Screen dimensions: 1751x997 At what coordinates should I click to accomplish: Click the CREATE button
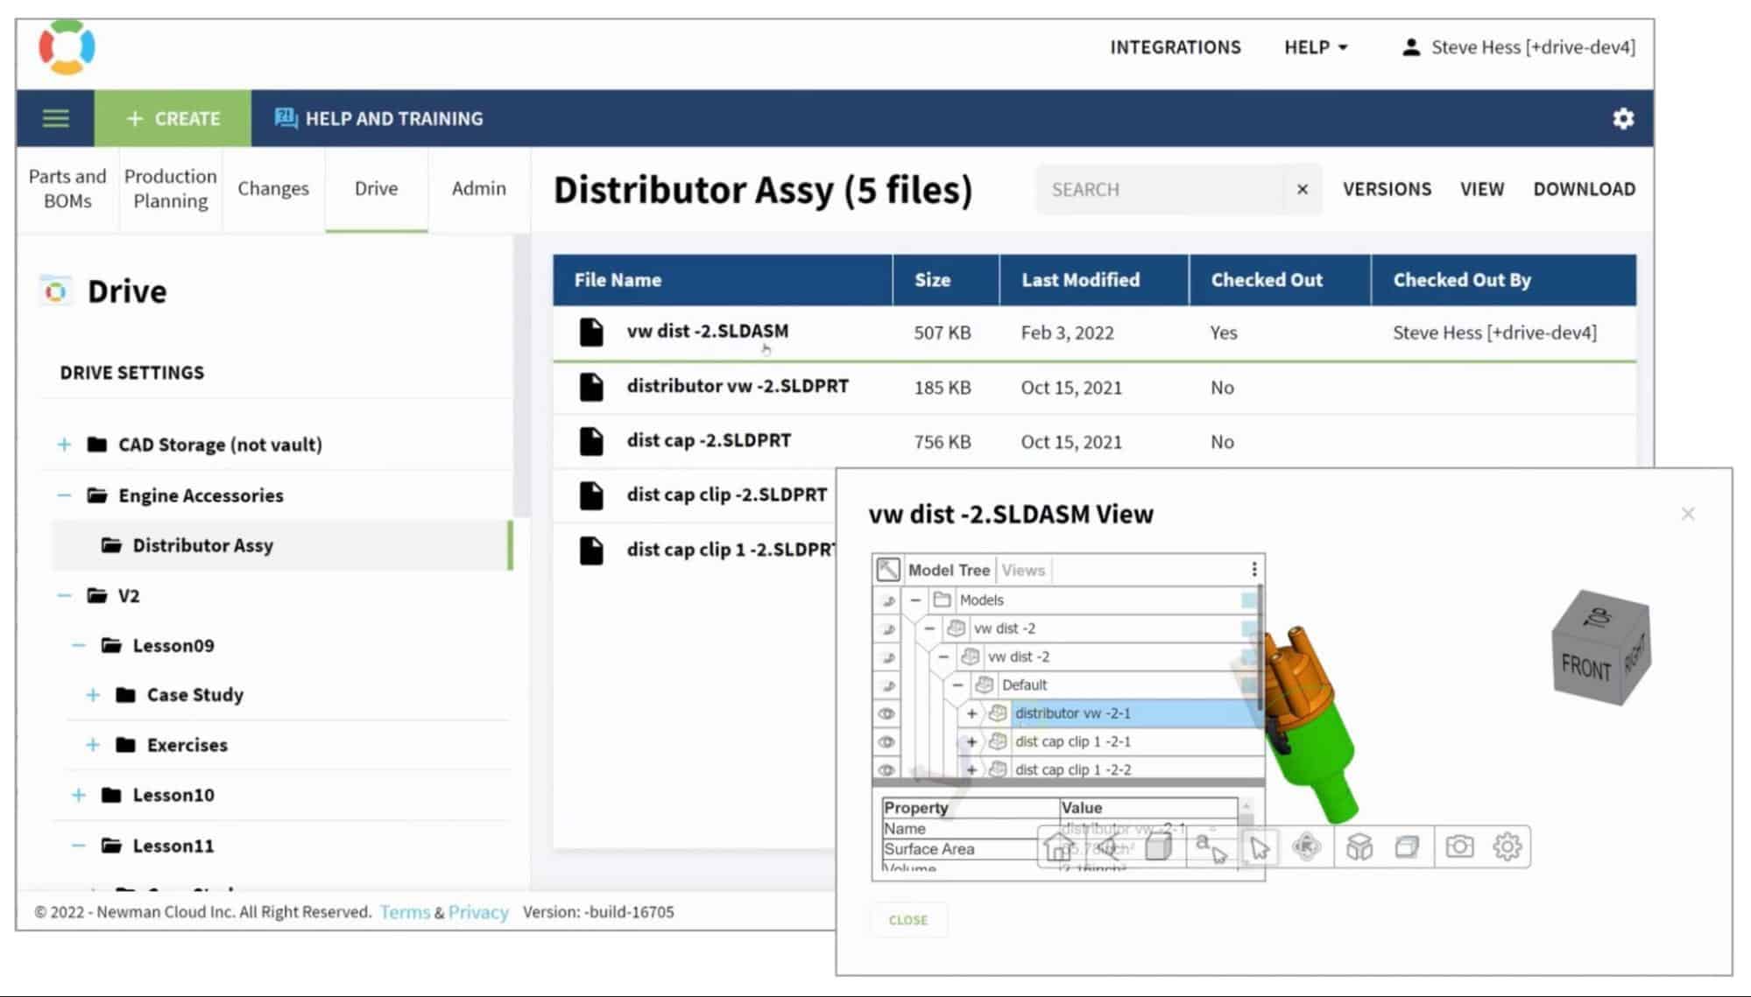point(173,118)
